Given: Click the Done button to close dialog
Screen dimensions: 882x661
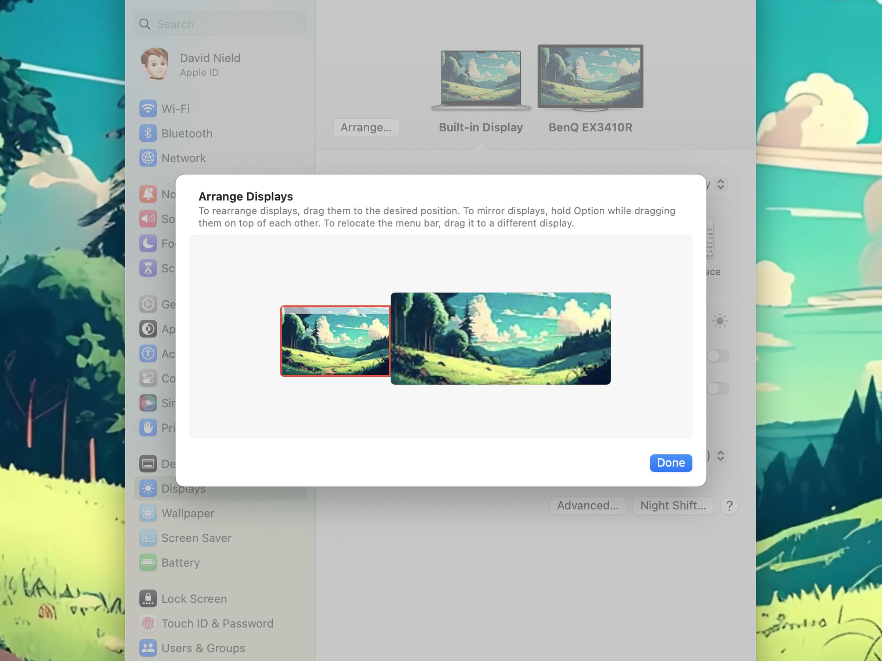Looking at the screenshot, I should coord(671,462).
